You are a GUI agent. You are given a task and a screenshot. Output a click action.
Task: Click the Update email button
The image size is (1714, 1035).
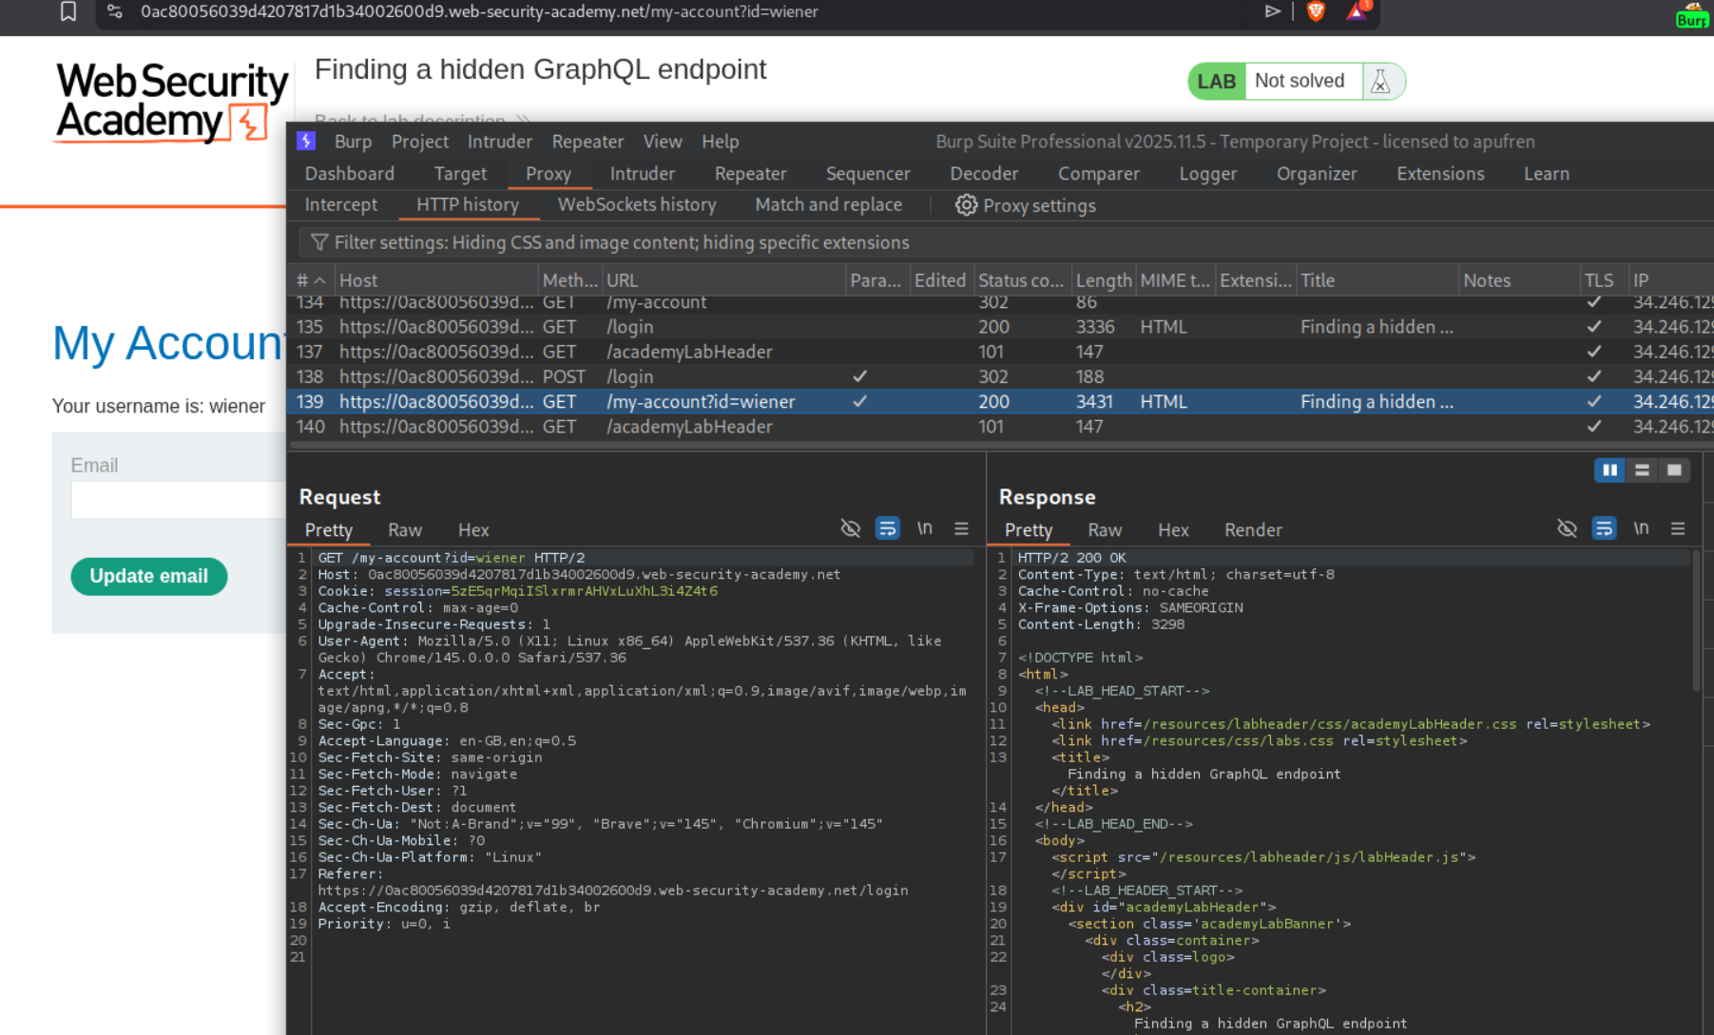pyautogui.click(x=148, y=576)
